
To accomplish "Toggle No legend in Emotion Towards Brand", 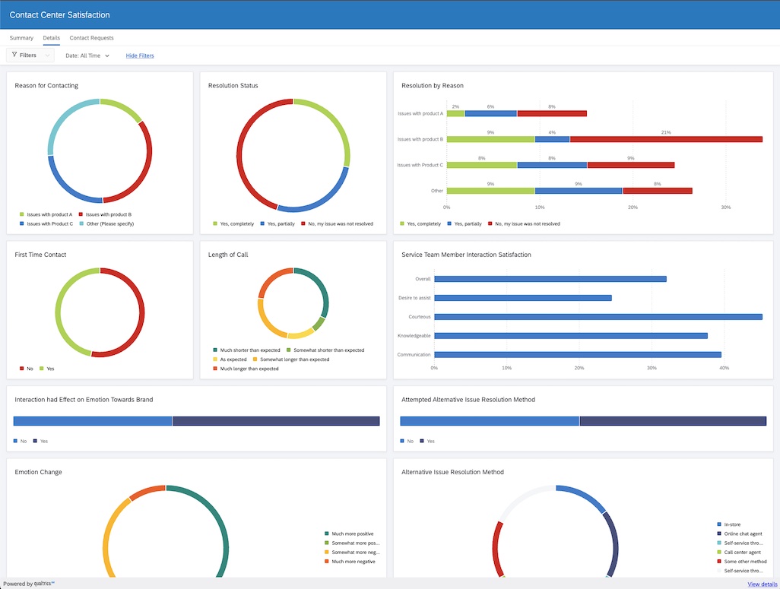I will tap(20, 442).
